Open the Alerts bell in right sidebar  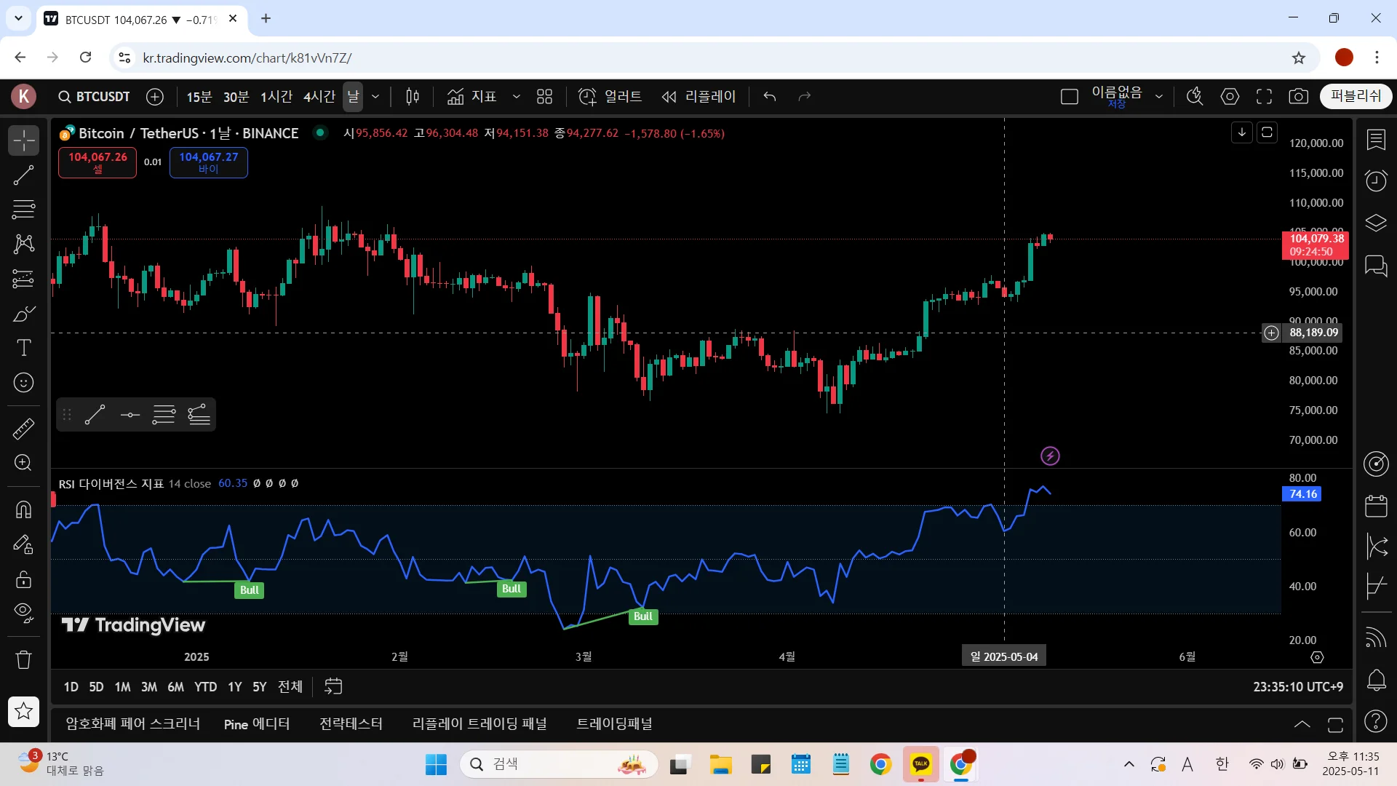[x=1376, y=680]
